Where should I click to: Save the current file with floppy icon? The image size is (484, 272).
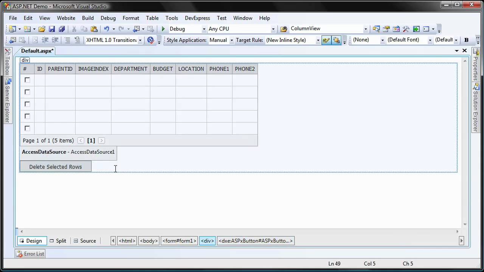click(52, 29)
